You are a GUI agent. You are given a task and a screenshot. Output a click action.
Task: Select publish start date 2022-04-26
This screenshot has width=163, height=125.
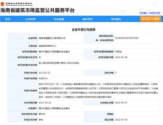pyautogui.click(x=45, y=103)
